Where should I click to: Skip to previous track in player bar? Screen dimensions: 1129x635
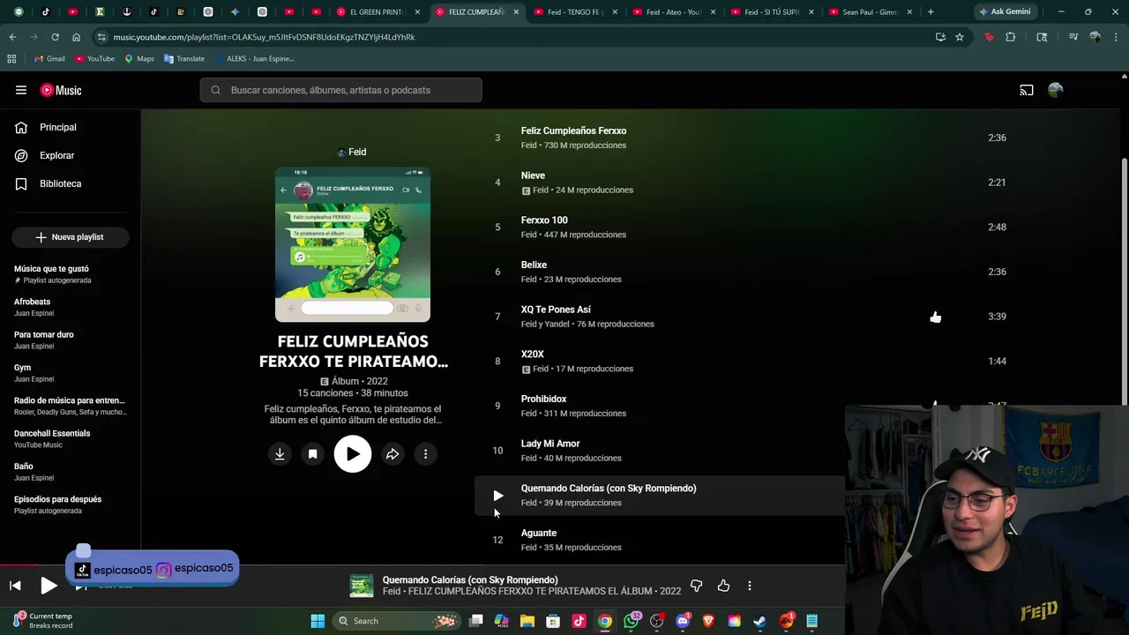[15, 586]
